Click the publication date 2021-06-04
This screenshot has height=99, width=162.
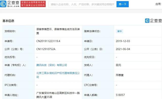coord(123,49)
